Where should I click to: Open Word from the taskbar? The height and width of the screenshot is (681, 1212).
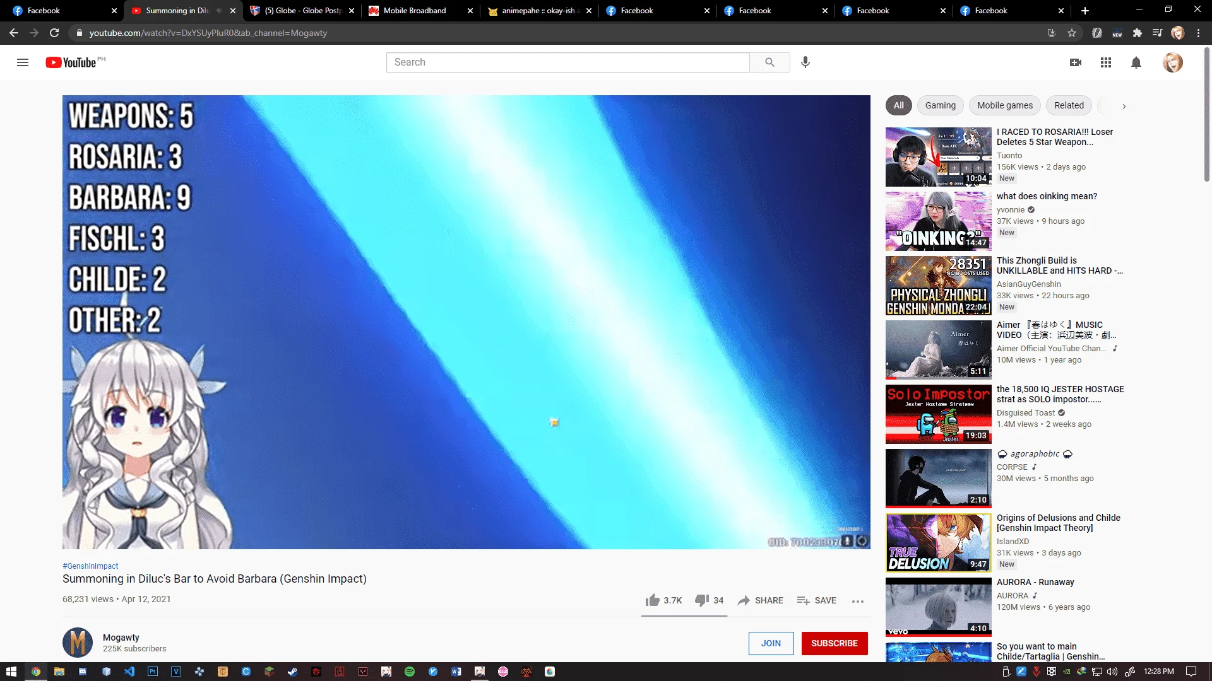tap(456, 672)
